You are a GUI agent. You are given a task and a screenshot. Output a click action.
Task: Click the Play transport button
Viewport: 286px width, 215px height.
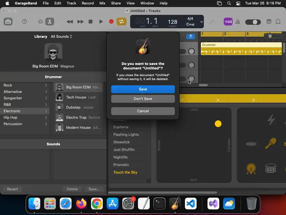pos(101,22)
